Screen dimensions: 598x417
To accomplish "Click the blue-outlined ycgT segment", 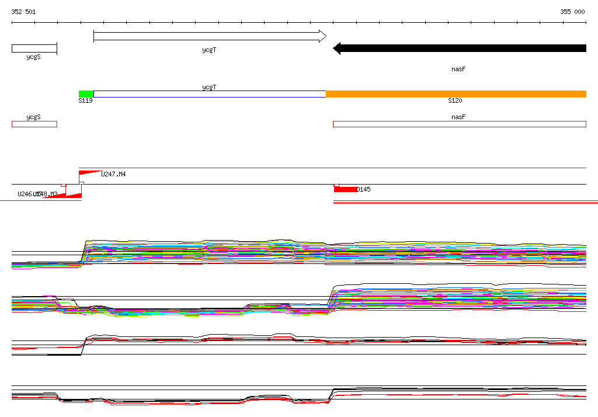I will tap(210, 94).
